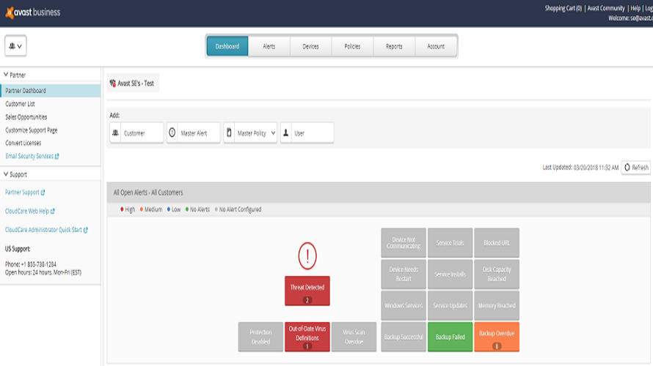The width and height of the screenshot is (653, 366).
Task: Click the orange Medium legend dot
Action: tap(142, 209)
